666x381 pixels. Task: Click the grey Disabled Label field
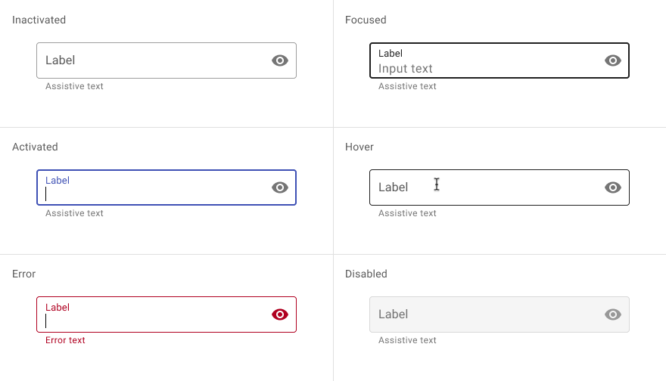point(499,314)
